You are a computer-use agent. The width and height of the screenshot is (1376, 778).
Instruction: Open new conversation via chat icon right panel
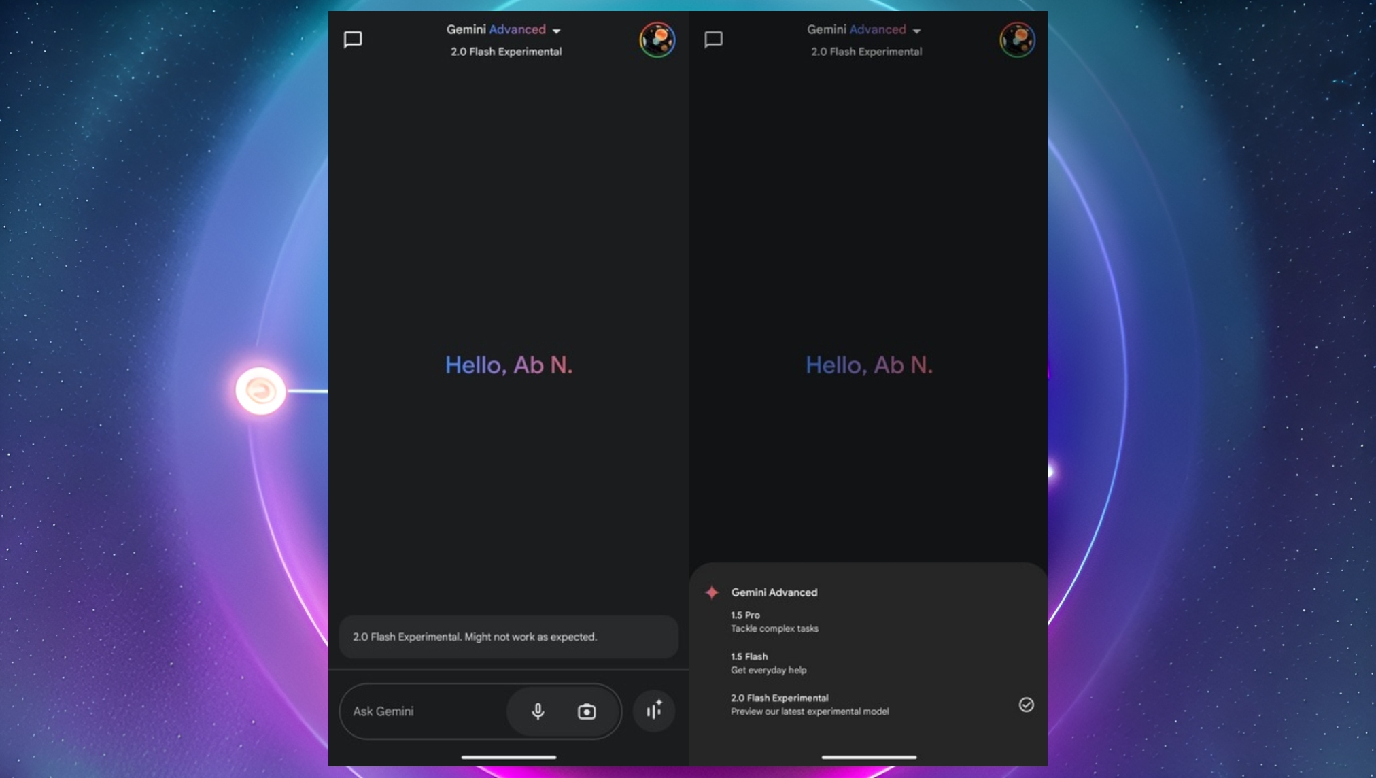click(715, 39)
